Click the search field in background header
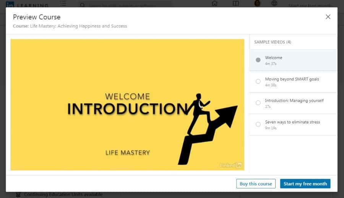The image size is (344, 198). coord(125,5)
